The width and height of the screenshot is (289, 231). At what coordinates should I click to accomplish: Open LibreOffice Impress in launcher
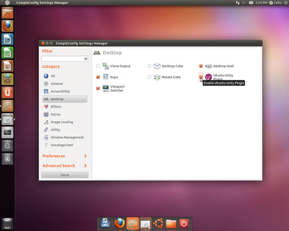tap(7, 66)
